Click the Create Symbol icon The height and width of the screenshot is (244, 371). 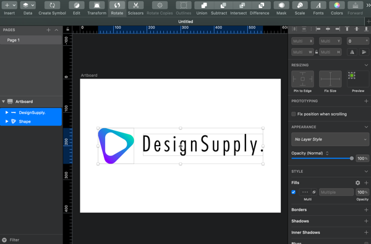pos(52,5)
